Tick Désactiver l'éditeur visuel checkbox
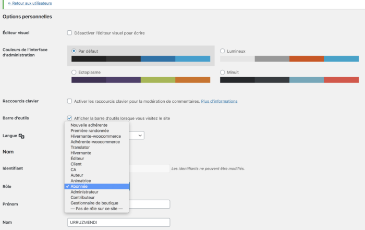The height and width of the screenshot is (230, 365). coord(69,33)
